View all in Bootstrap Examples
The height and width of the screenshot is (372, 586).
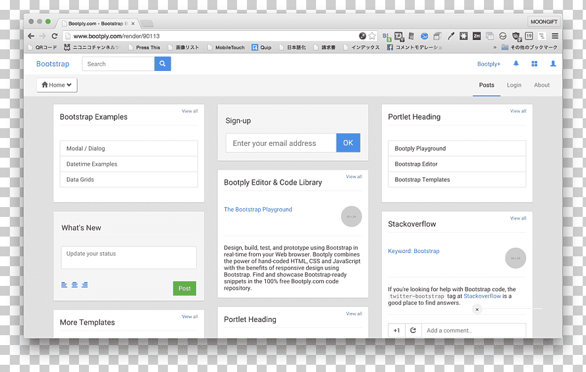click(190, 111)
